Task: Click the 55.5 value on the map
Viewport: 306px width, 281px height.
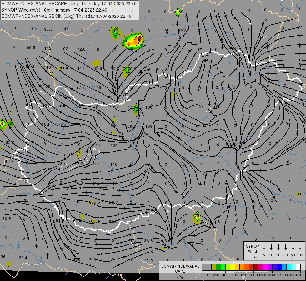Action: point(13,66)
